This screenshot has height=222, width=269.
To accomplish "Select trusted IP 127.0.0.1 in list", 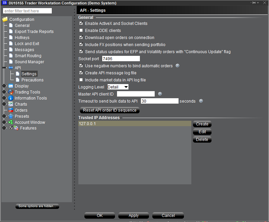I will click(135, 123).
